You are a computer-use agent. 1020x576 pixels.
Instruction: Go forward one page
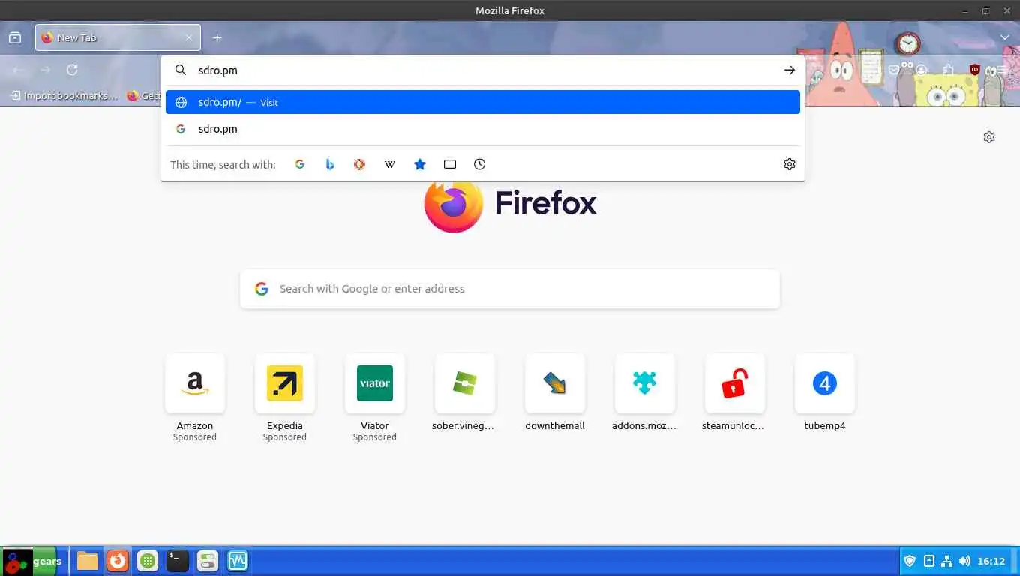(45, 70)
